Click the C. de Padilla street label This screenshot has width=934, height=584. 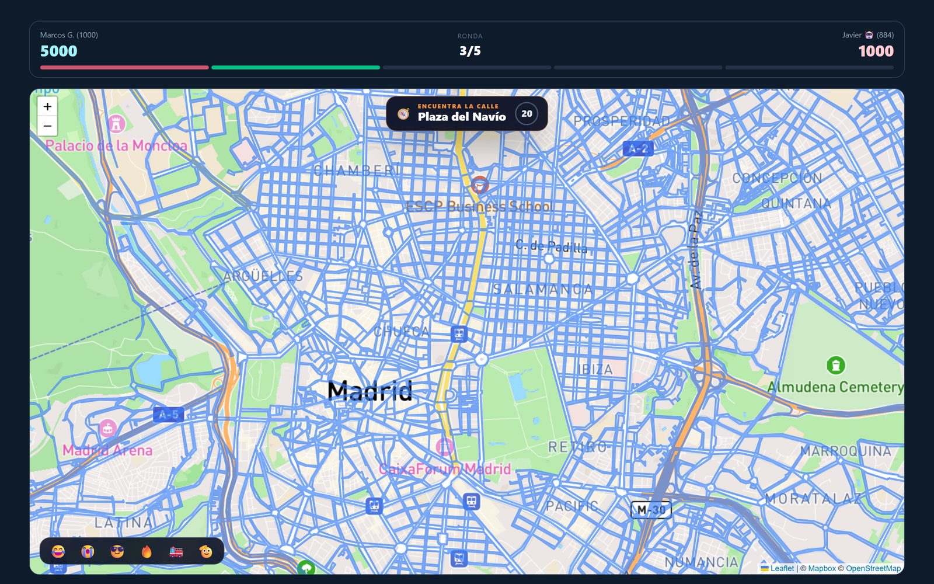[551, 246]
